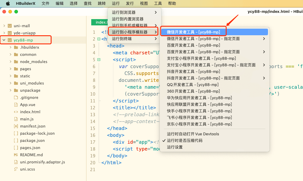
Task: Collapse the ycy88-mp project tree
Action: click(x=4, y=40)
